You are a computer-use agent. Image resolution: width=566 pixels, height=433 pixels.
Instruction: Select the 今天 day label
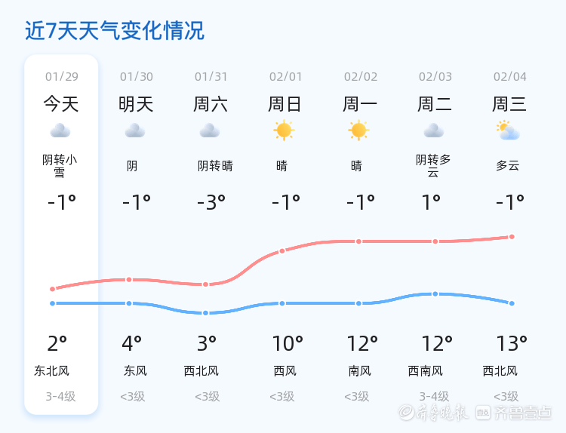[x=61, y=104]
